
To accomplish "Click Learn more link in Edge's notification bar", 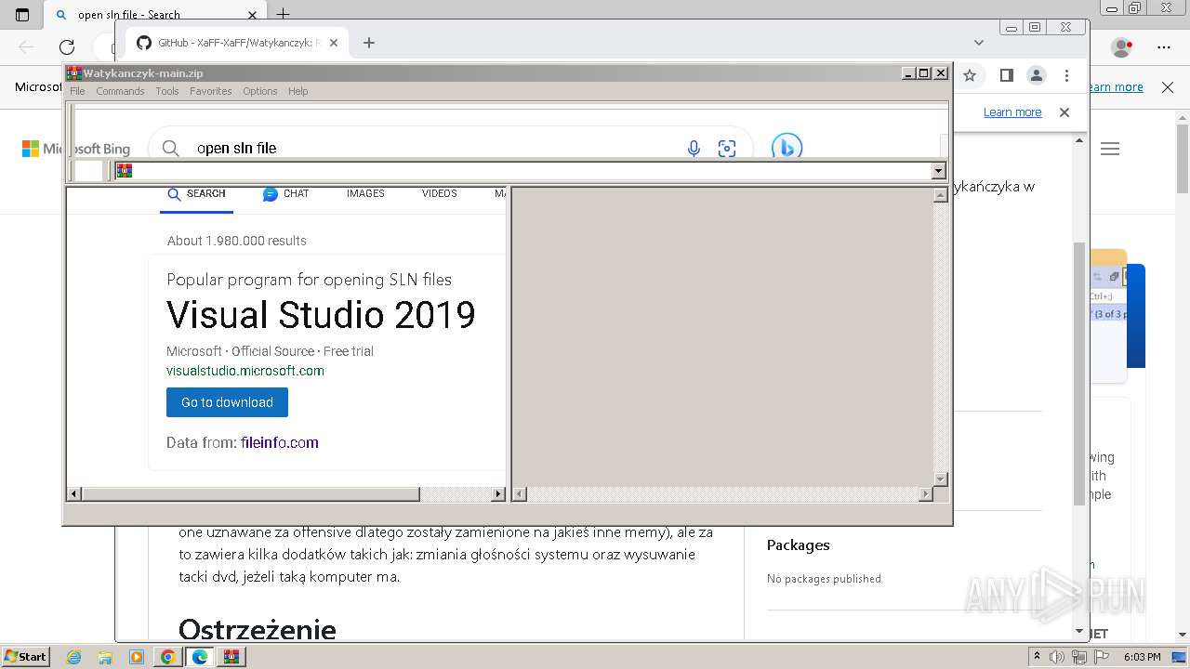I will 1115,87.
